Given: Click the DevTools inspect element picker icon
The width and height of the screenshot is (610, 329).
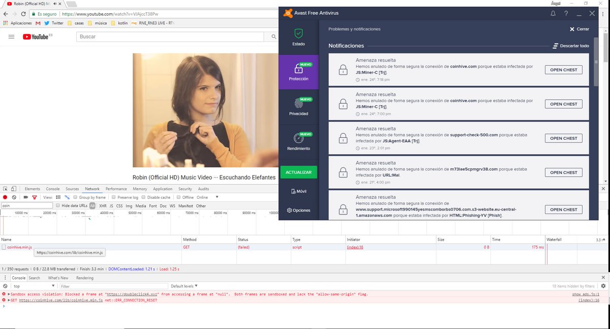Looking at the screenshot, I should pyautogui.click(x=5, y=189).
